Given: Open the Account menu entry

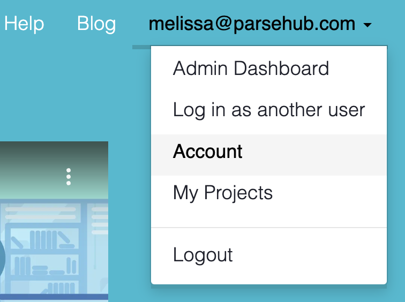Looking at the screenshot, I should point(208,152).
